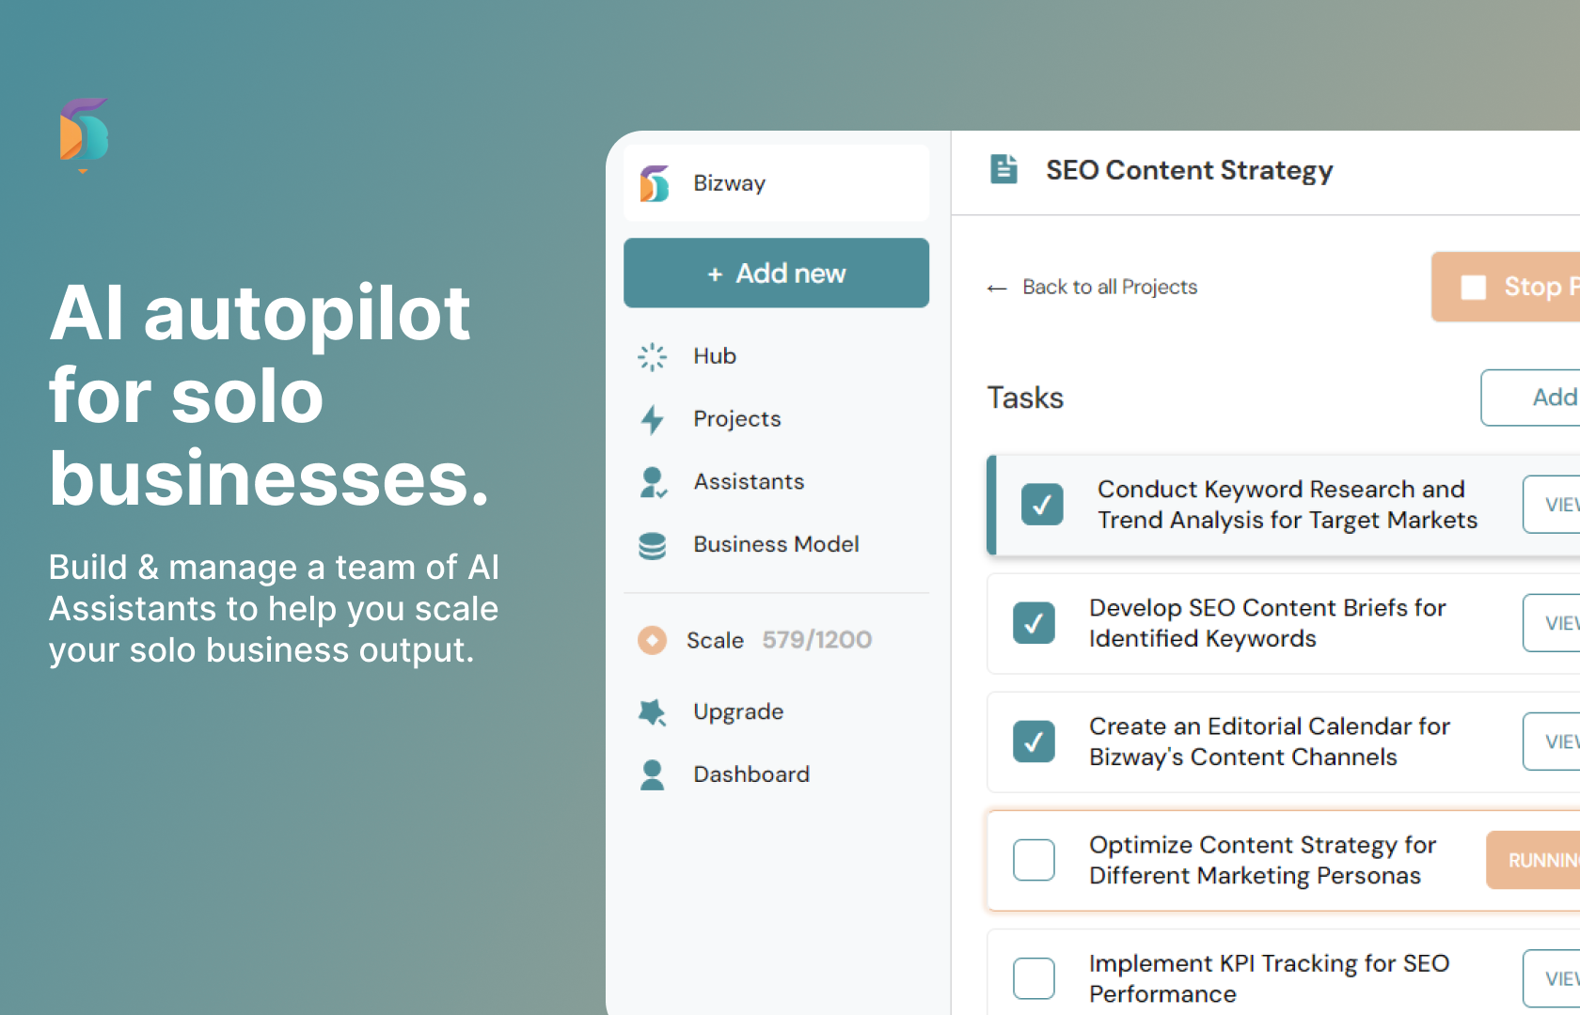Click the Business Model database icon

point(652,545)
